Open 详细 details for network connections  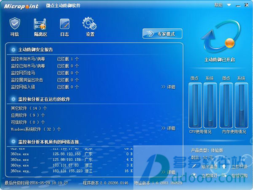(168, 172)
